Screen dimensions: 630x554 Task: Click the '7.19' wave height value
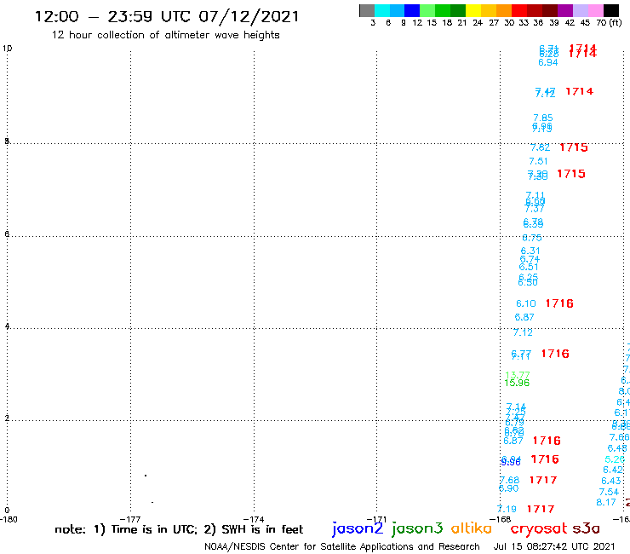coord(507,509)
